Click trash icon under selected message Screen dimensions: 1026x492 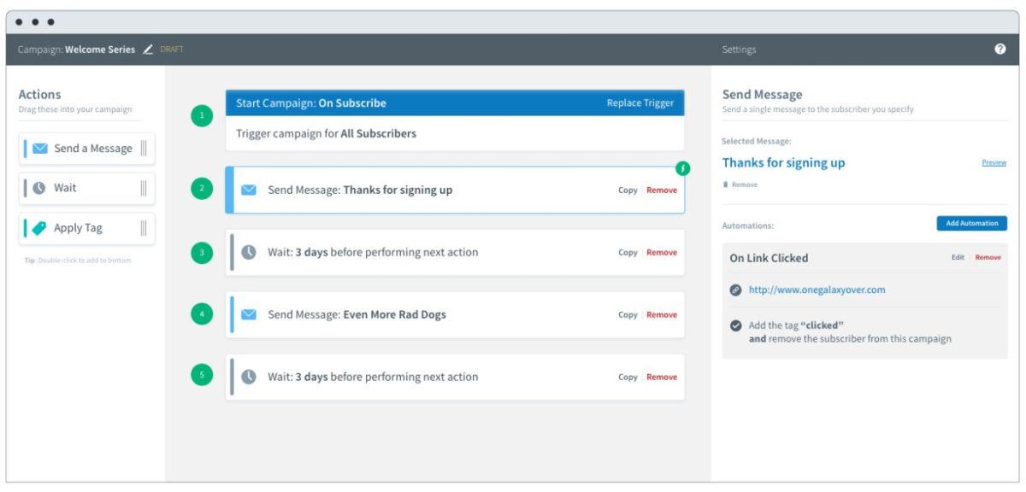tap(726, 184)
